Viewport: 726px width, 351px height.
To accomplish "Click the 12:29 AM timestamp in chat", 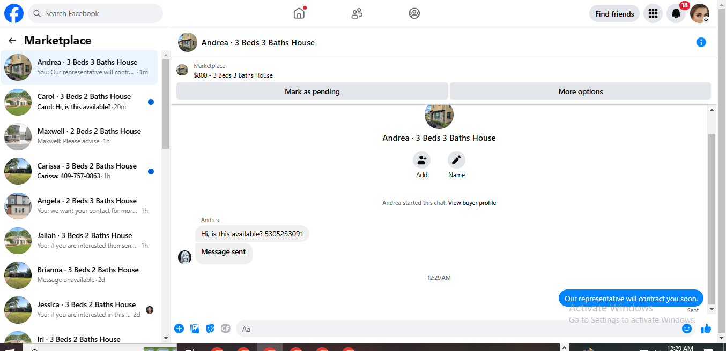I will pyautogui.click(x=439, y=278).
